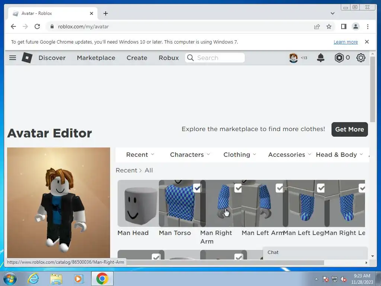The width and height of the screenshot is (381, 286).
Task: Bookmark this tab with the star
Action: pyautogui.click(x=329, y=26)
